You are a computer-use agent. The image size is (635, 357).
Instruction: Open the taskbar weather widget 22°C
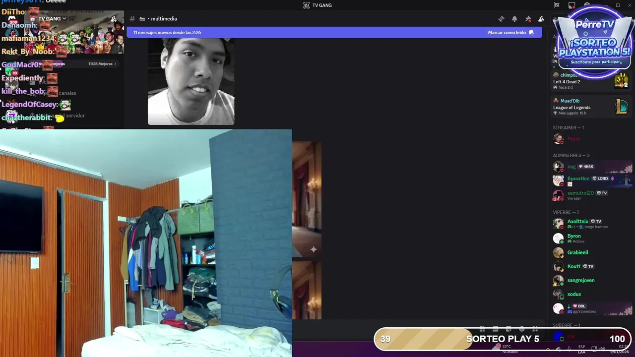coord(506,349)
